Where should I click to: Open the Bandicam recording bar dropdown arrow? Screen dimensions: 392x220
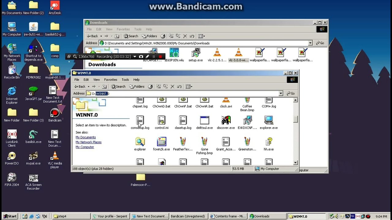[134, 57]
